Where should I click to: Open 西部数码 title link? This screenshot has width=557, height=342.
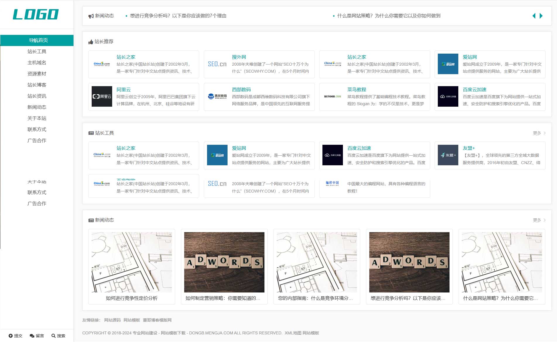pos(241,90)
